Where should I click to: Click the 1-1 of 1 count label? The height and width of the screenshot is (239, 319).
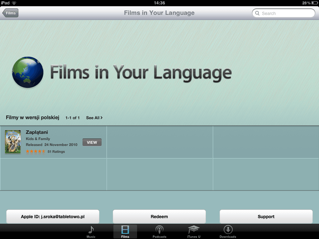72,118
